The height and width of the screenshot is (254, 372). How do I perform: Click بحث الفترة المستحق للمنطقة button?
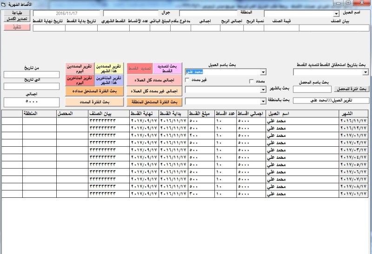pos(154,102)
